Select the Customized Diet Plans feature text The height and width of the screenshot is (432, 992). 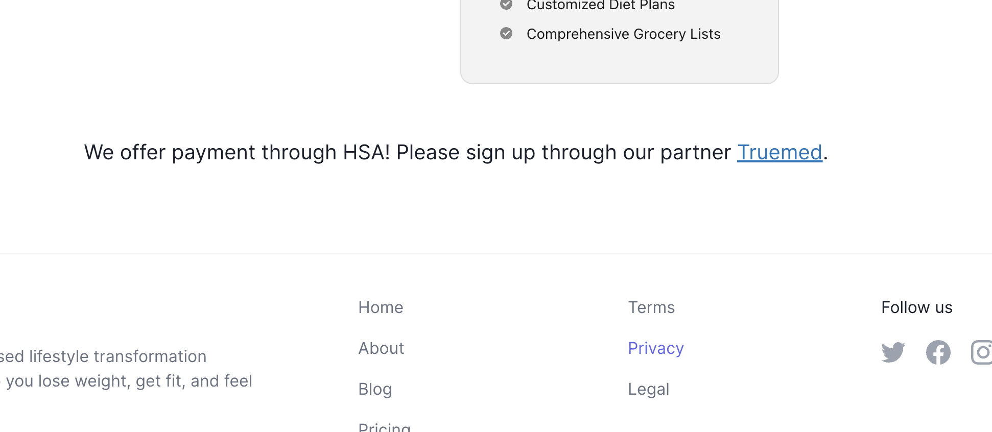(x=601, y=5)
